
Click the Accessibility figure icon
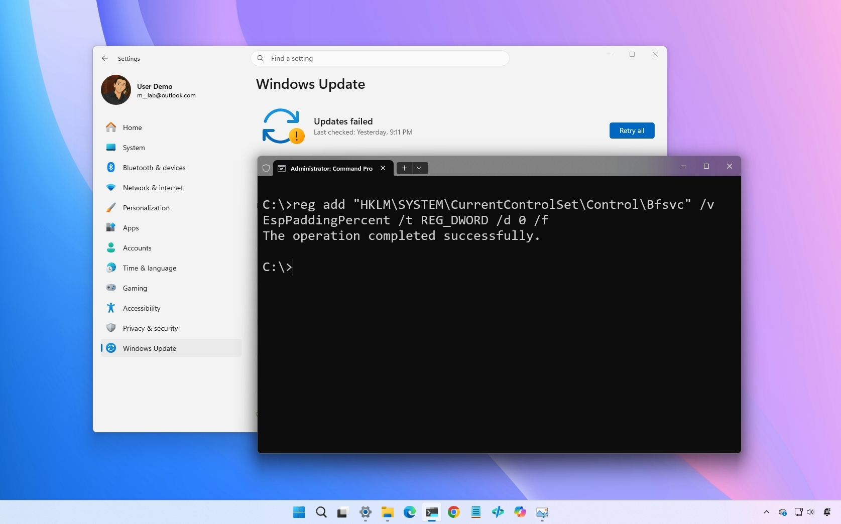click(111, 308)
